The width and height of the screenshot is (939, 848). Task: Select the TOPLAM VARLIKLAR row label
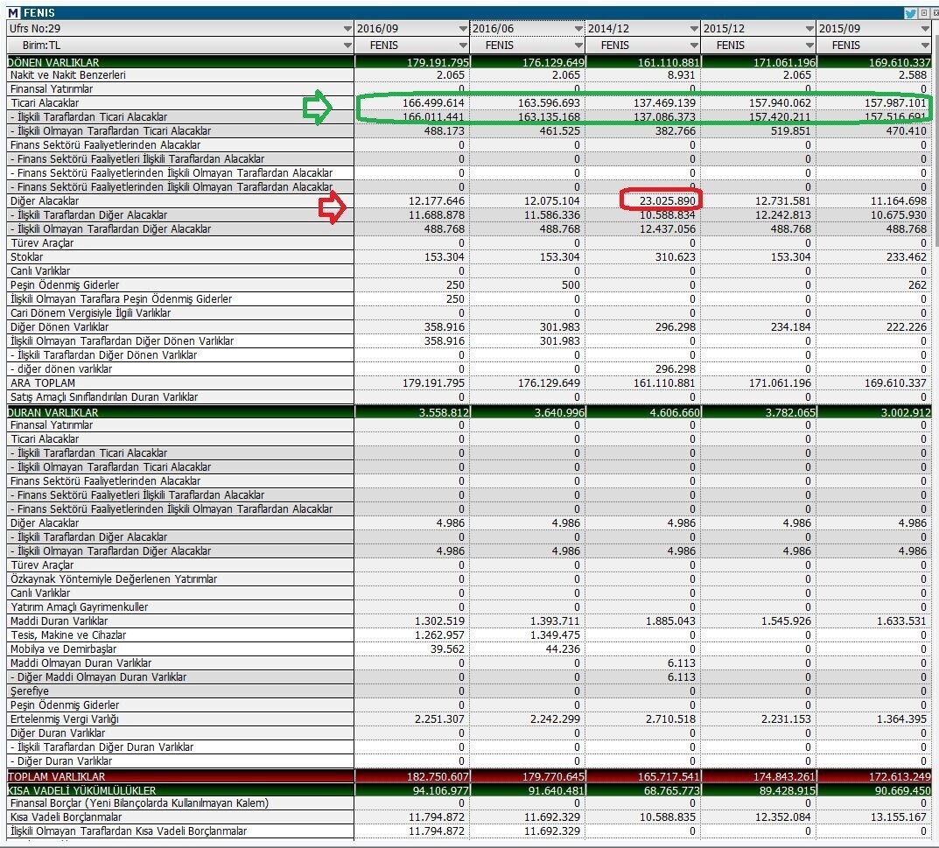point(56,777)
